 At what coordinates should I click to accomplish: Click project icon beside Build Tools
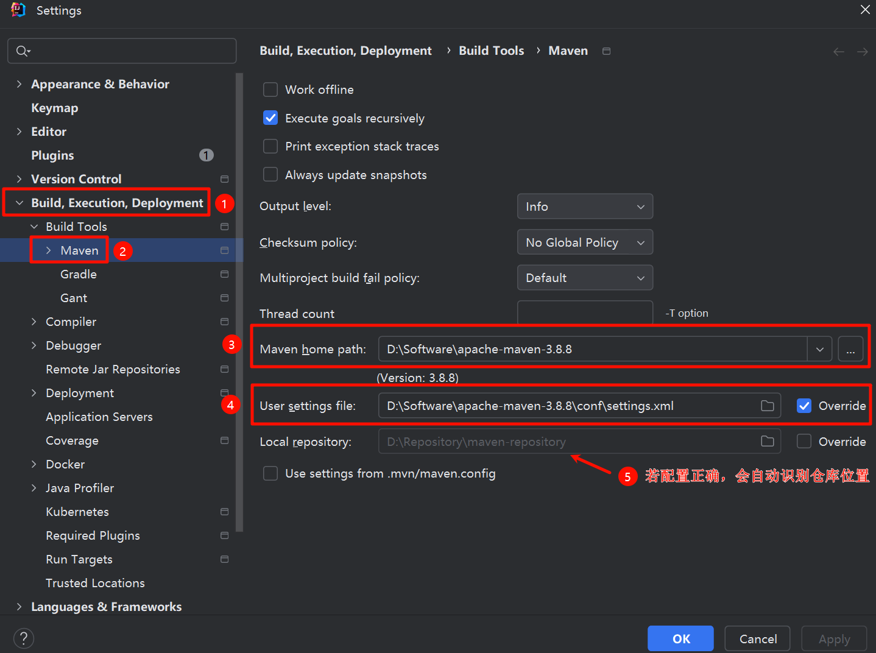point(224,227)
